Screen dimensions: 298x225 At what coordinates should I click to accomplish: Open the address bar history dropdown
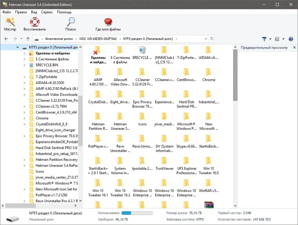[x=206, y=39]
